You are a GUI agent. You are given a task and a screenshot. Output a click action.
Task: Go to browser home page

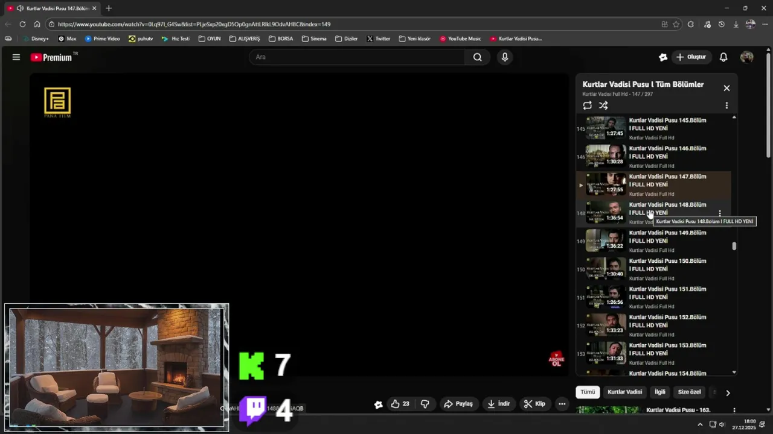[37, 24]
